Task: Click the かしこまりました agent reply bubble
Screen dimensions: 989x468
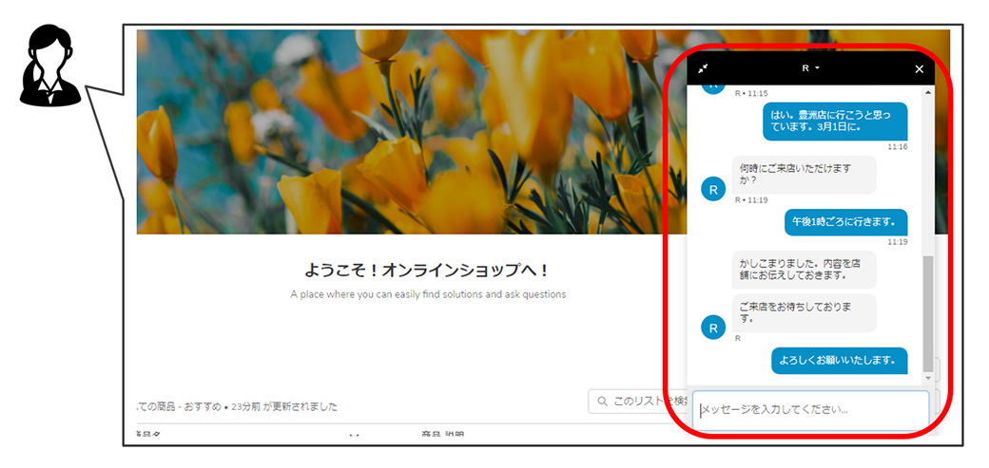Action: (x=804, y=270)
